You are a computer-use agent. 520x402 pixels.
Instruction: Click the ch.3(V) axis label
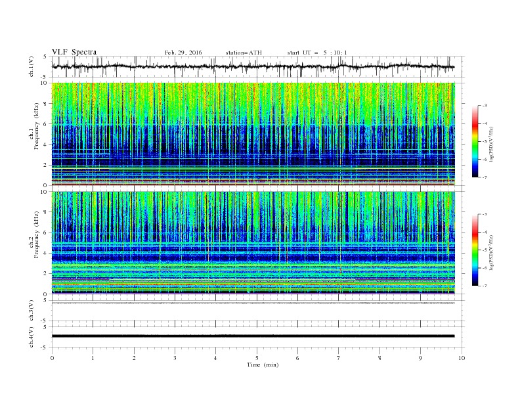pyautogui.click(x=32, y=311)
